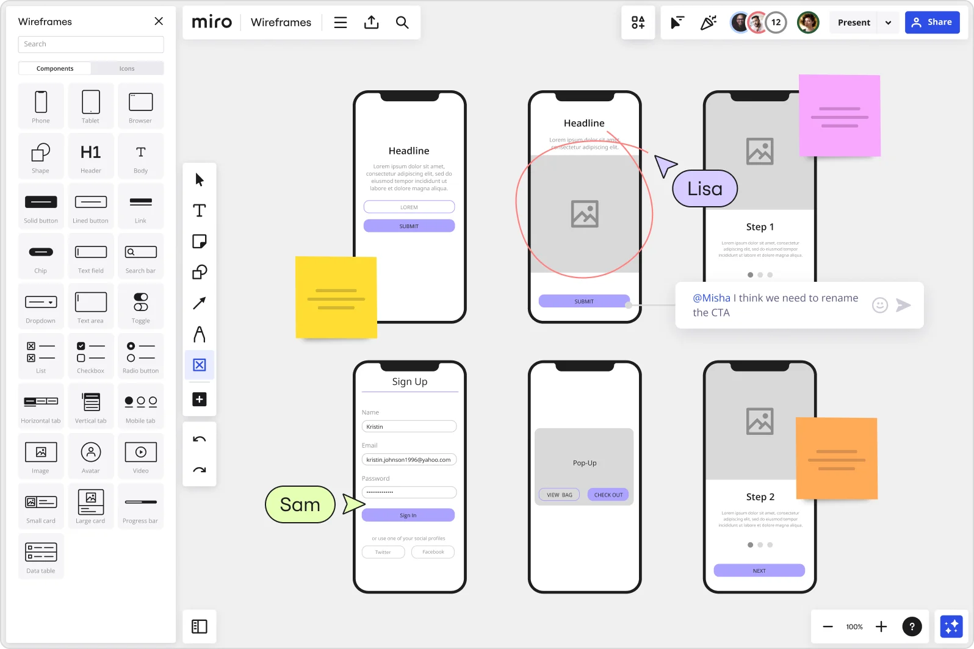Open board search magnifier icon

tap(402, 23)
